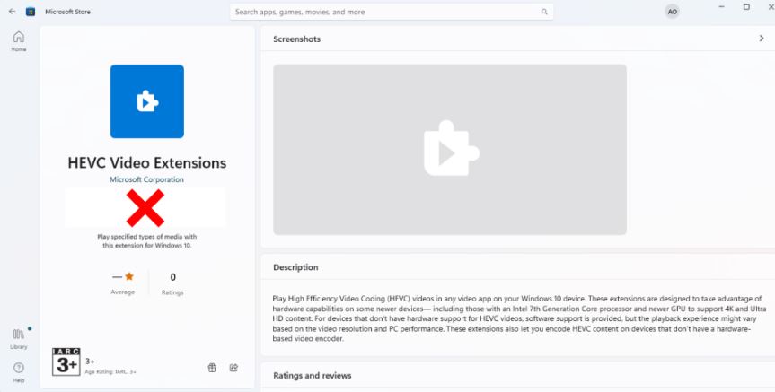Open Help in the sidebar

(19, 372)
